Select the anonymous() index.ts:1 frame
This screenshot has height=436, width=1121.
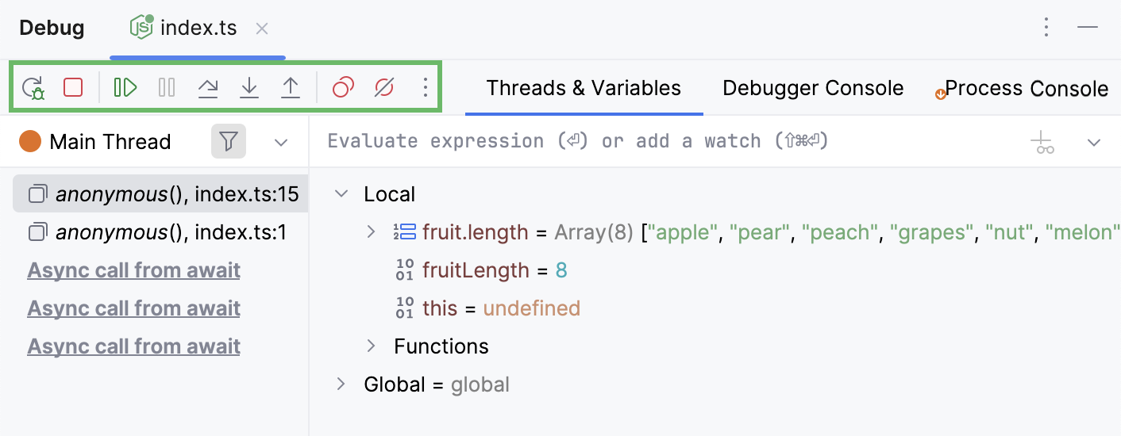tap(159, 232)
